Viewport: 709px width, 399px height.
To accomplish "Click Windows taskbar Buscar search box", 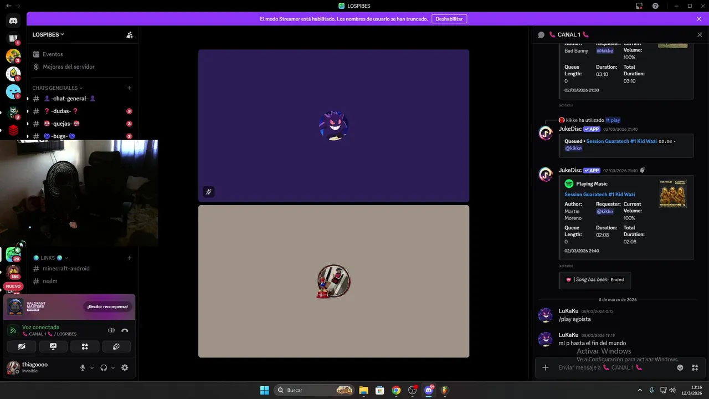I will tap(315, 390).
